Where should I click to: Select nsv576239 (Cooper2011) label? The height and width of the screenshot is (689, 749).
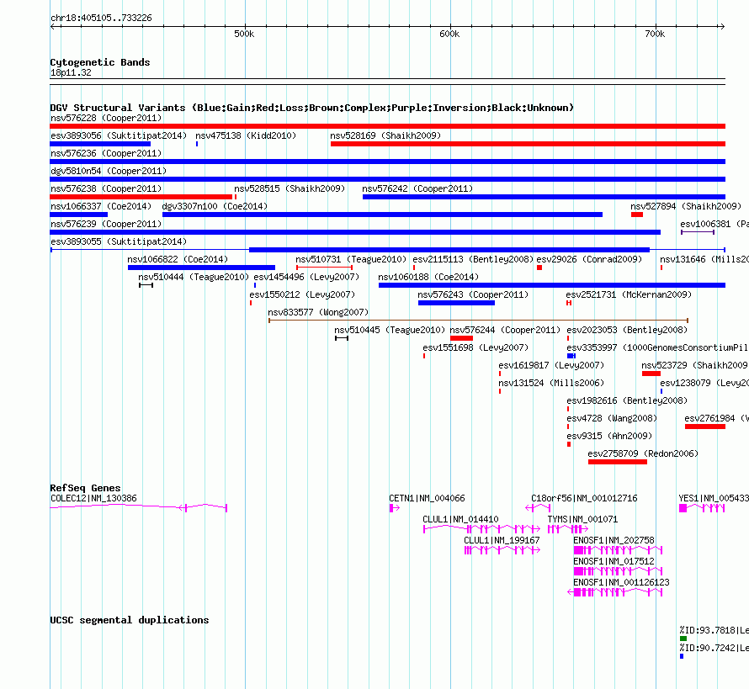click(x=106, y=224)
